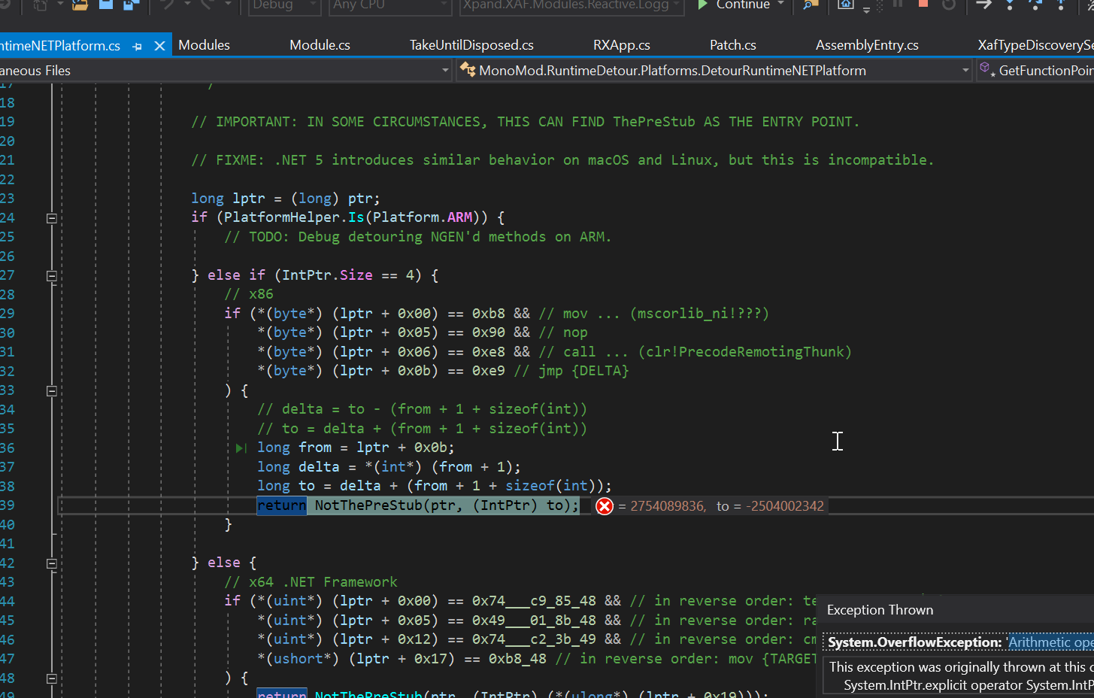Collapse the else block region on line 42

tap(51, 563)
